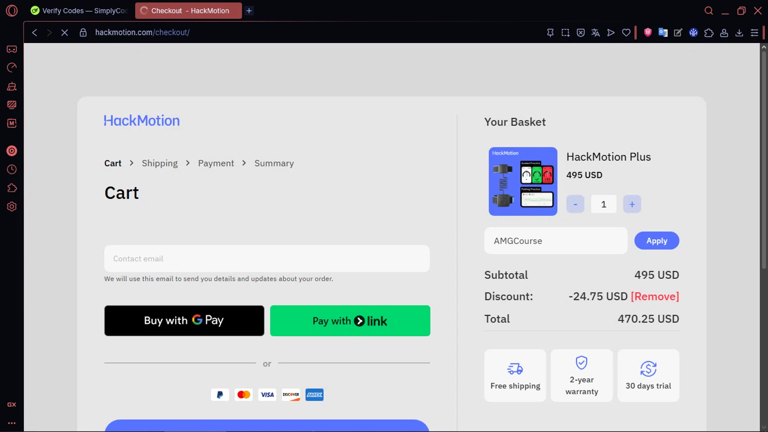Click the Discover payment icon
The image size is (768, 432).
click(x=291, y=395)
